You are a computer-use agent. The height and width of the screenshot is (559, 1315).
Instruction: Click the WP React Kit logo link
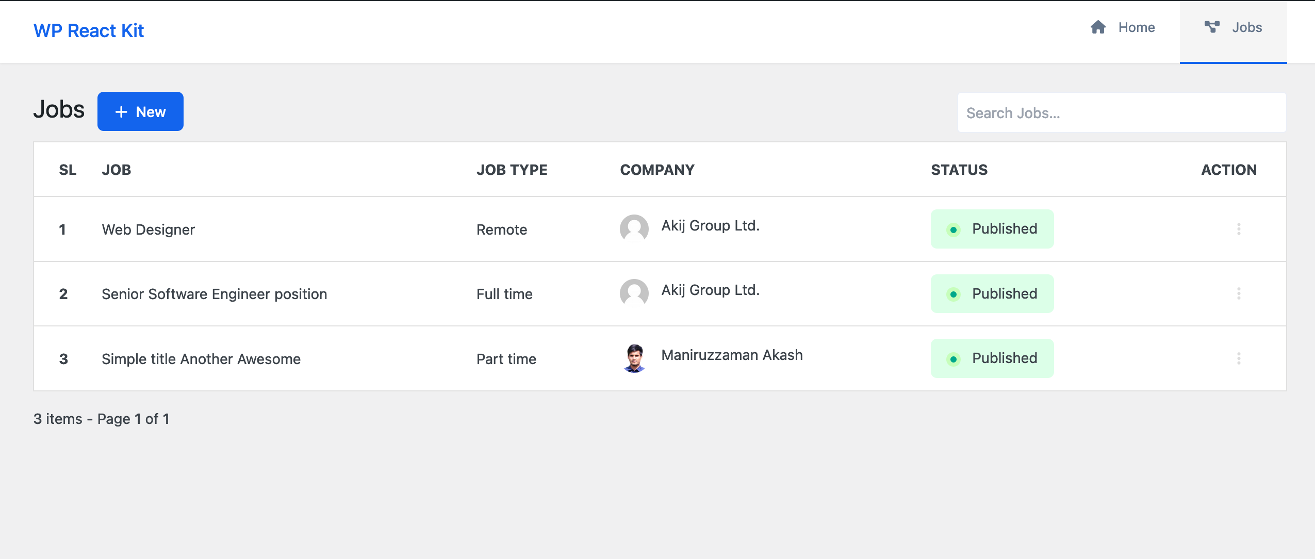pos(89,31)
